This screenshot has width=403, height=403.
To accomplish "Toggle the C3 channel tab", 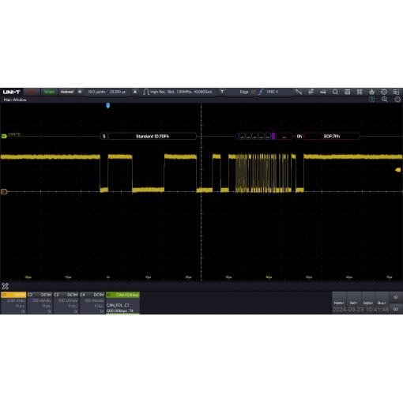I will (x=66, y=295).
